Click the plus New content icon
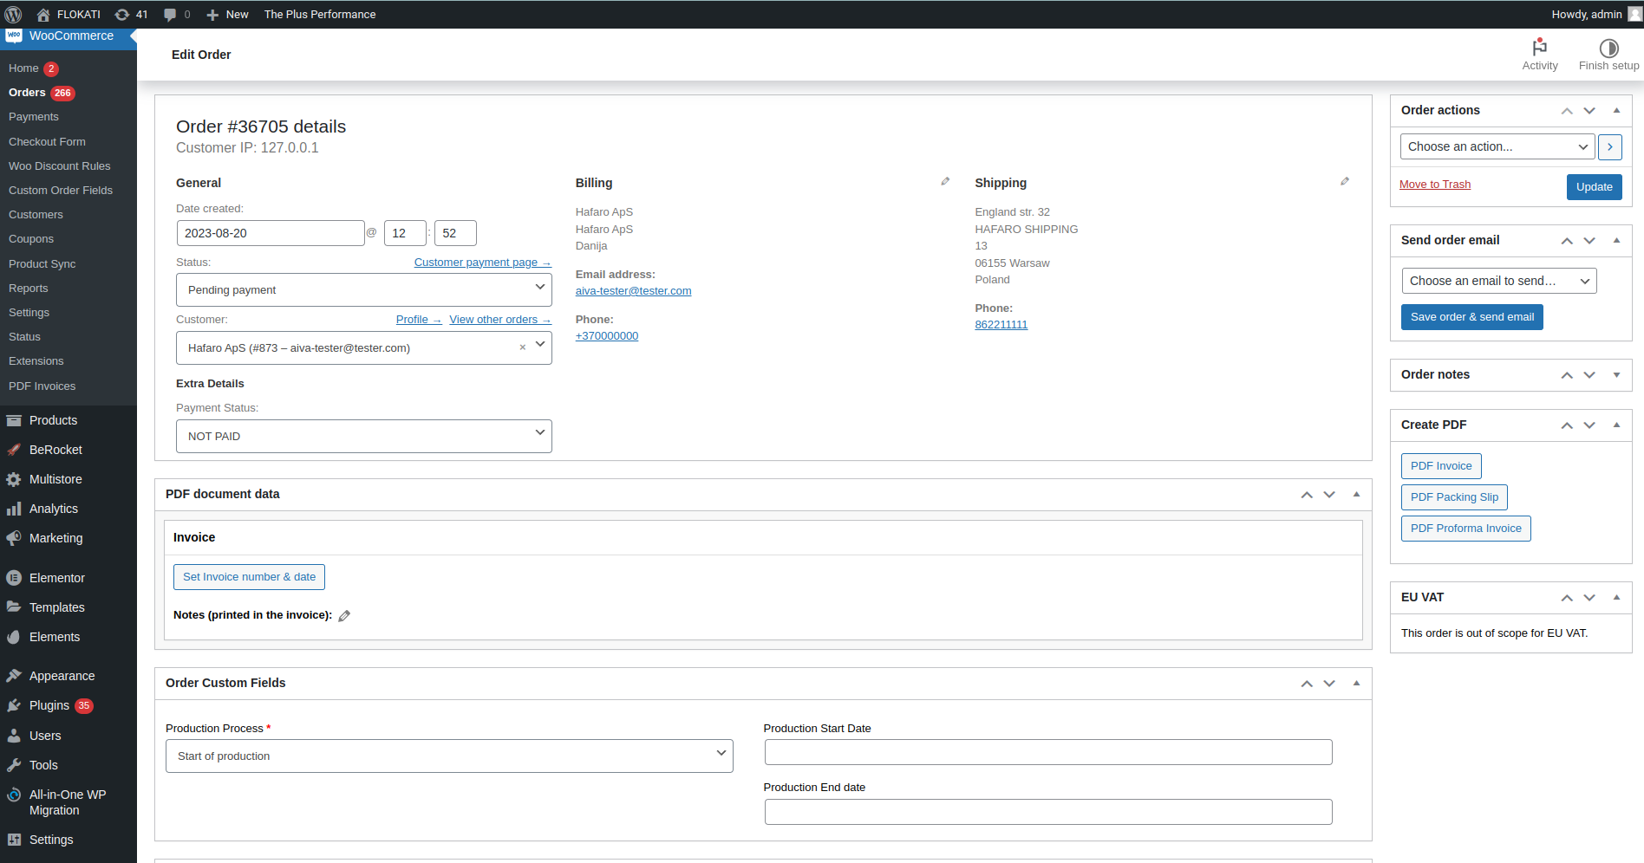The width and height of the screenshot is (1644, 863). [212, 15]
